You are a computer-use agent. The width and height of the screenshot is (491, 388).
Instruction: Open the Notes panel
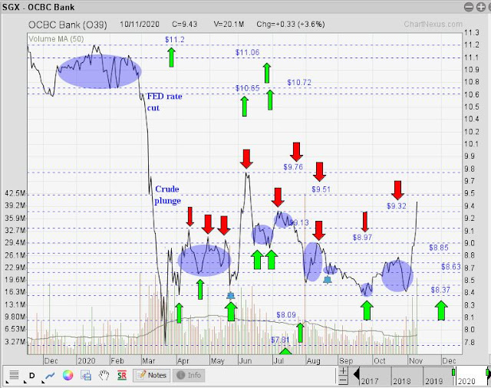coord(152,375)
